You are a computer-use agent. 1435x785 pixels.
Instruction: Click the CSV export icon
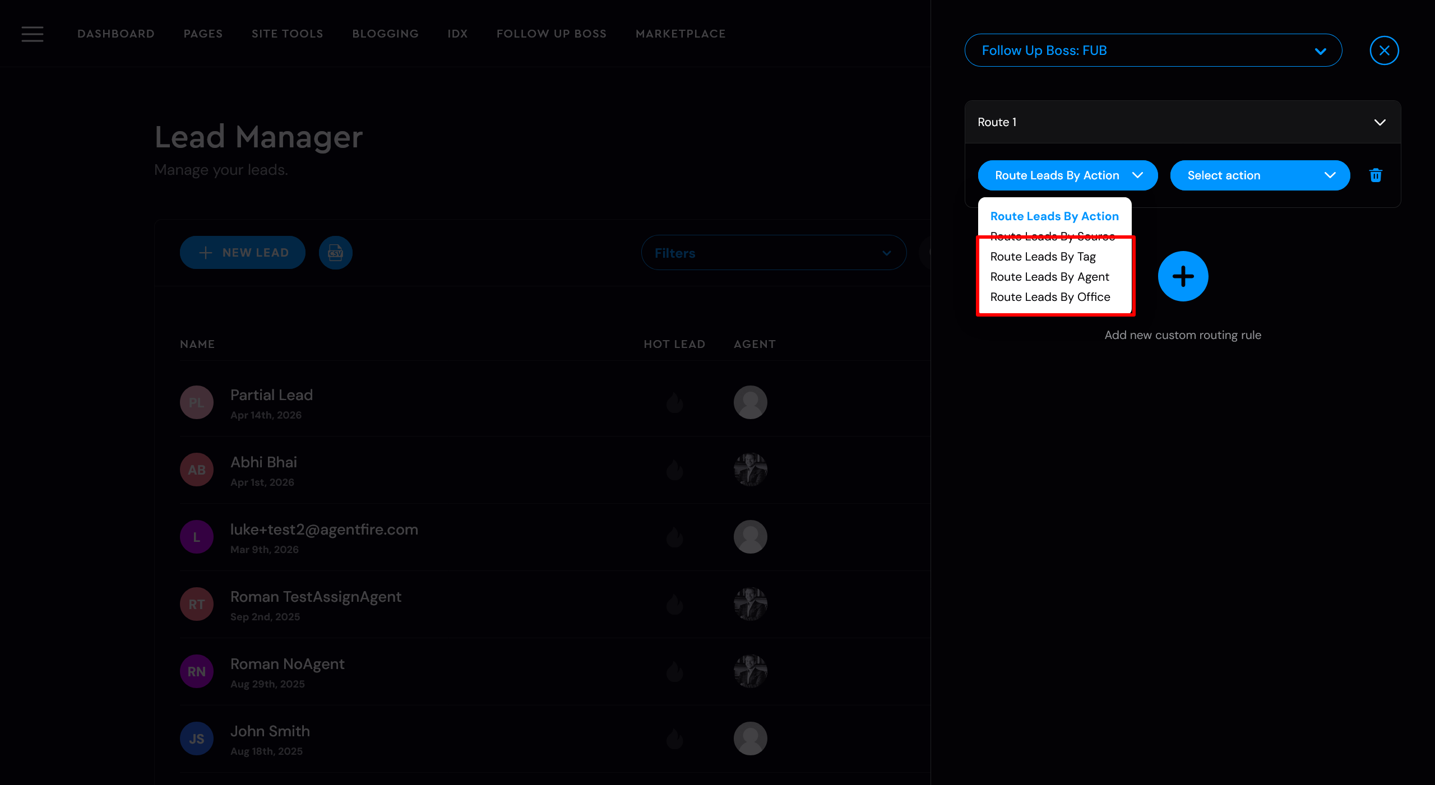tap(335, 253)
